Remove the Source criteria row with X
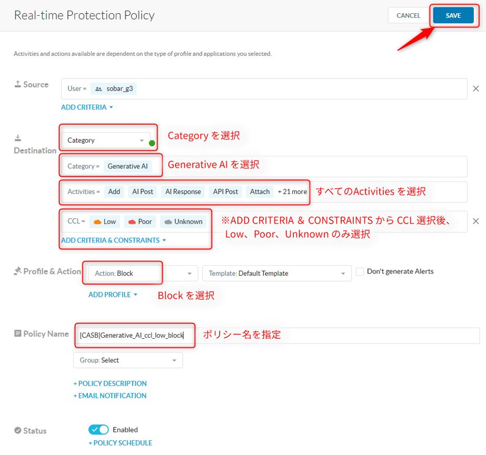This screenshot has height=455, width=486. coord(475,89)
